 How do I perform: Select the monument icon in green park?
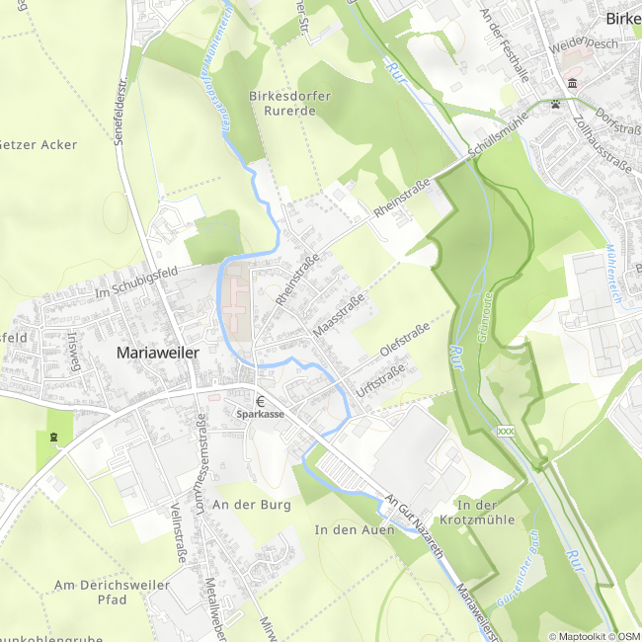click(53, 438)
